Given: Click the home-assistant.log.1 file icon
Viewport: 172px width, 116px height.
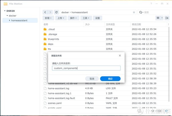Looking at the screenshot, I should [45, 93].
